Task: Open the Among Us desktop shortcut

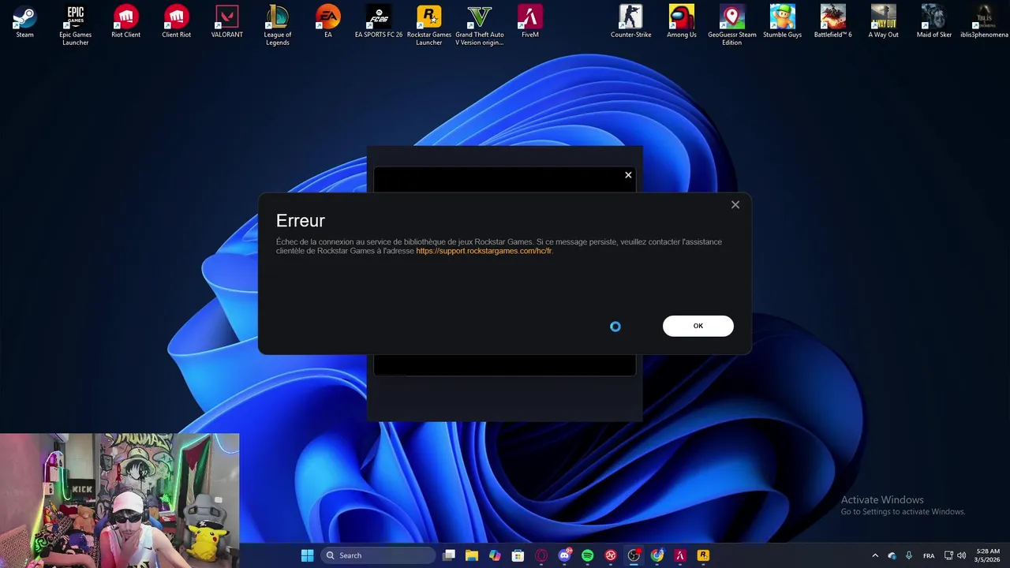Action: (681, 22)
